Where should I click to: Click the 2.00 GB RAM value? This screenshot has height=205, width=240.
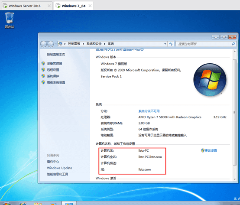click(x=144, y=123)
